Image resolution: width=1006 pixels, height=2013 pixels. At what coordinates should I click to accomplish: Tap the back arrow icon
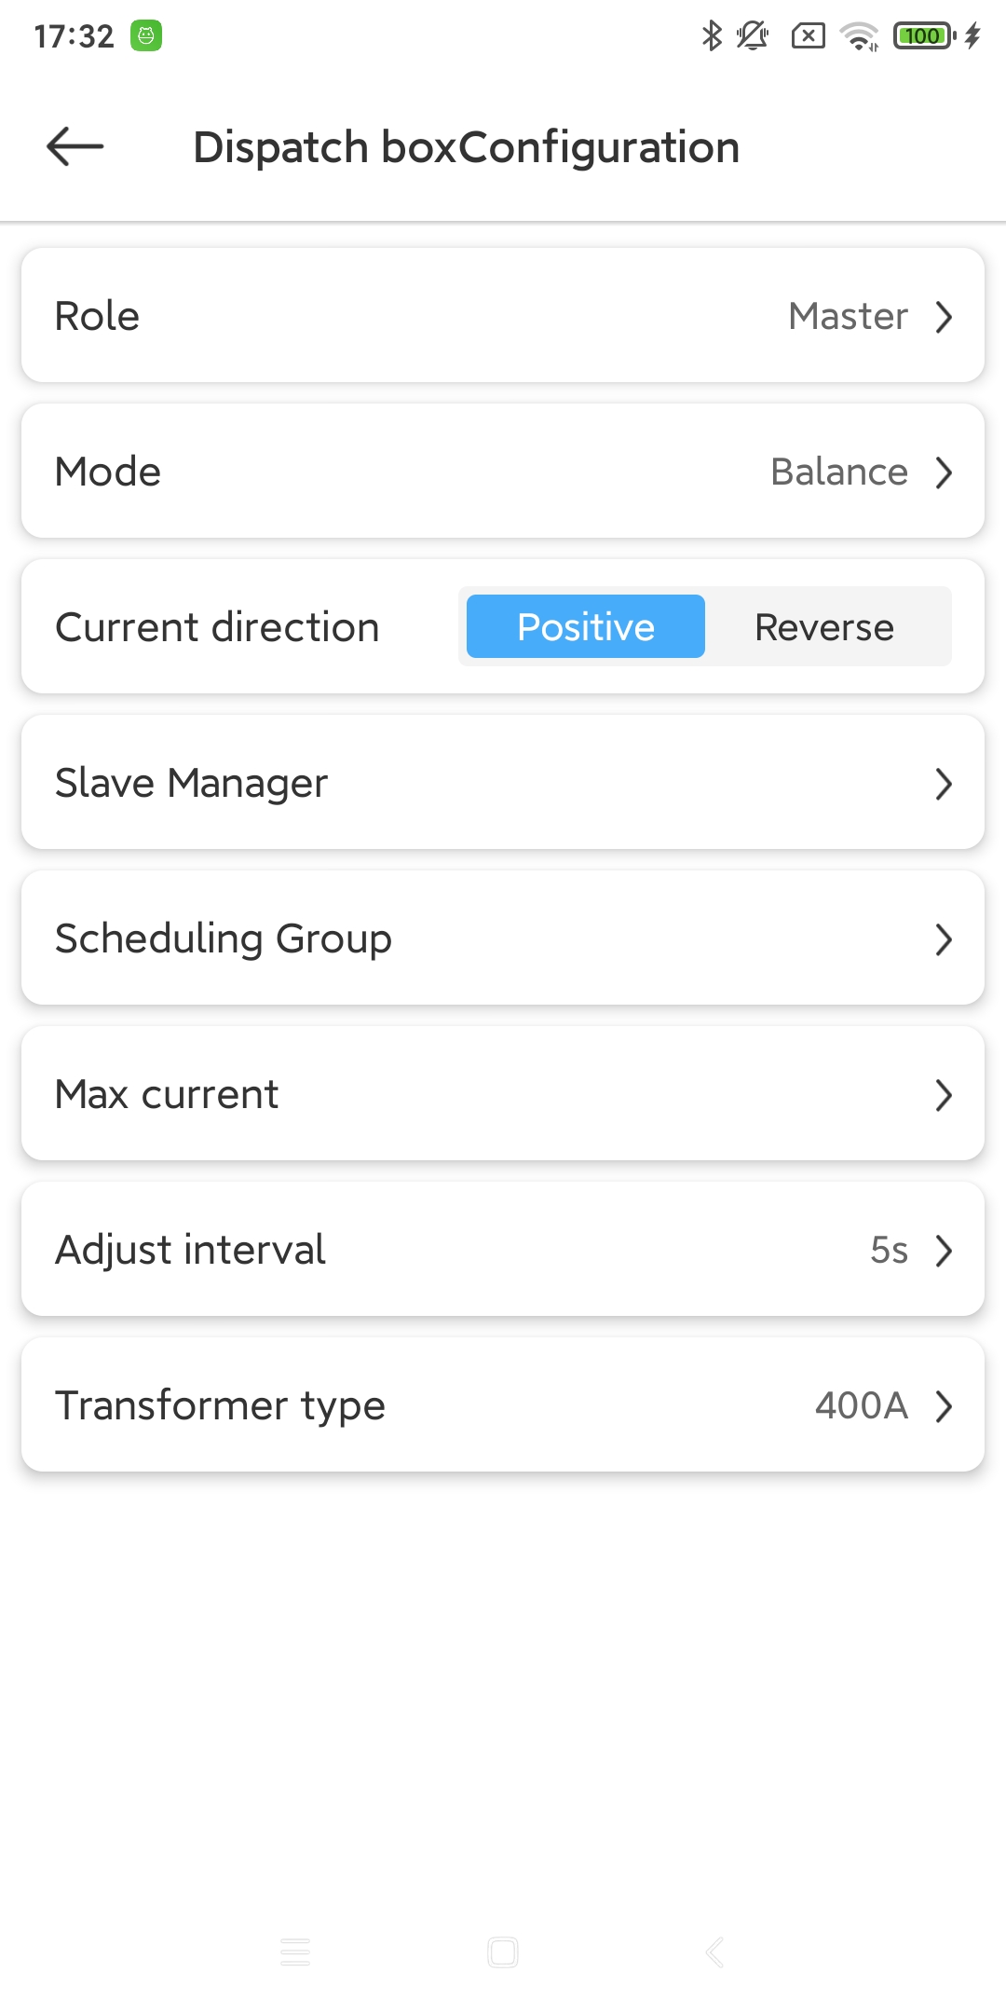[x=75, y=146]
